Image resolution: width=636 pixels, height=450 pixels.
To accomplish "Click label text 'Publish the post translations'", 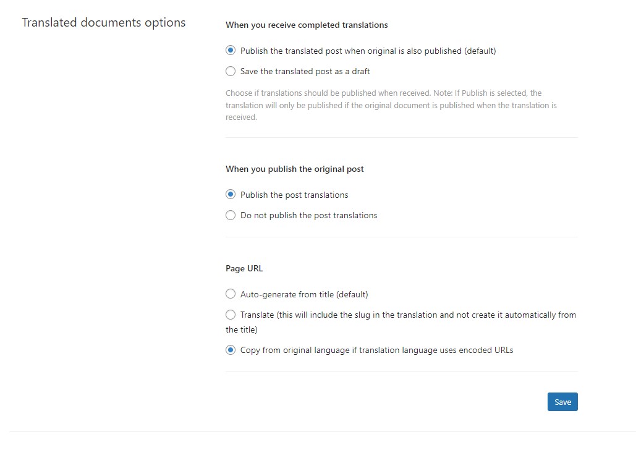I will coord(294,195).
